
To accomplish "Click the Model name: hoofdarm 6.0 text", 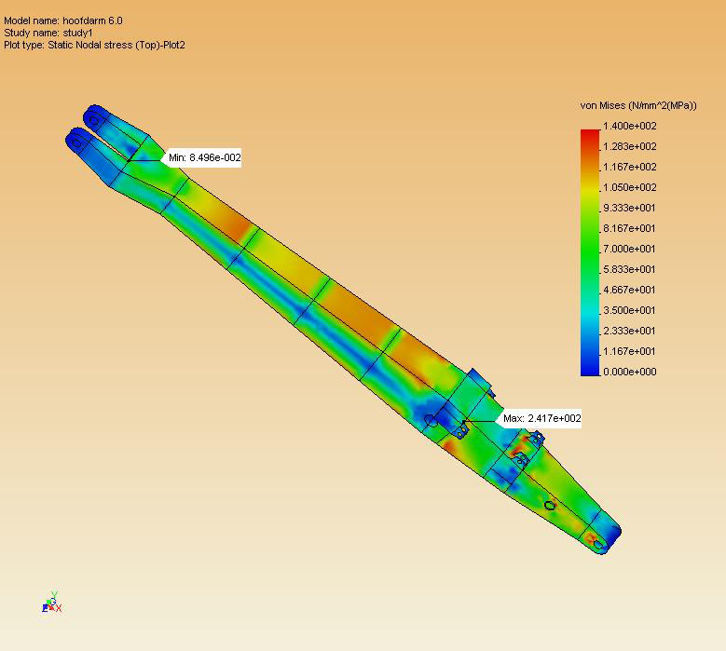I will [x=63, y=20].
